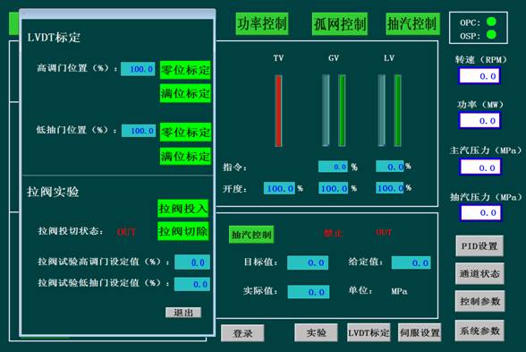Click the 目标值 value field
This screenshot has height=352, width=526.
(x=308, y=262)
